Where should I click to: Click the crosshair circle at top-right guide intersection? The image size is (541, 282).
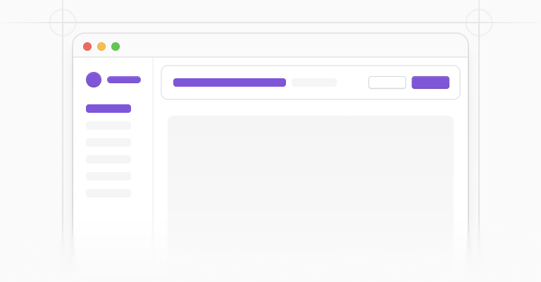pos(479,23)
